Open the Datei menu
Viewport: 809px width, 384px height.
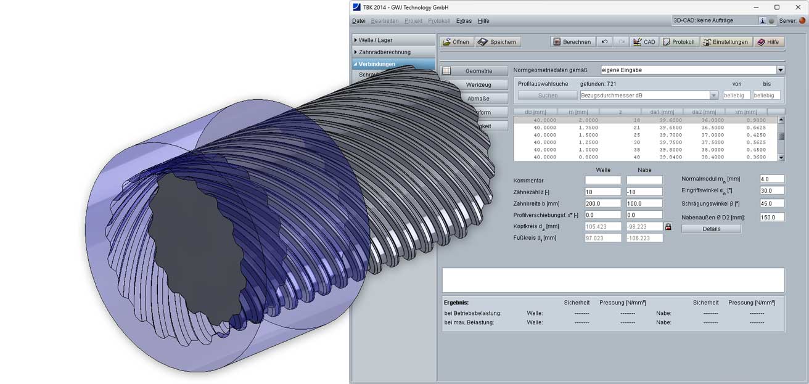pos(359,21)
